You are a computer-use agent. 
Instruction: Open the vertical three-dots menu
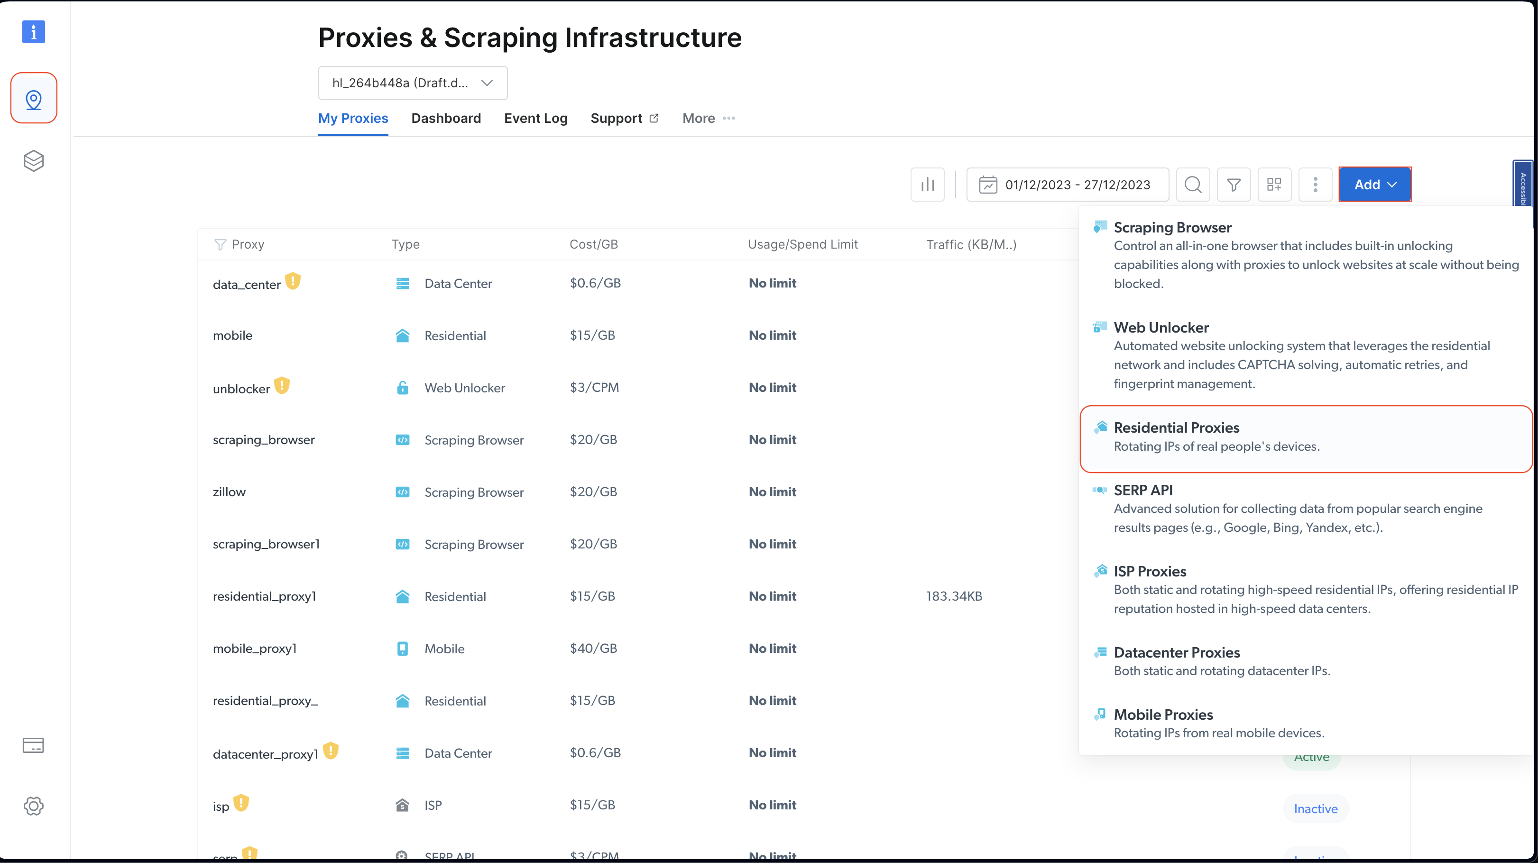[1315, 185]
